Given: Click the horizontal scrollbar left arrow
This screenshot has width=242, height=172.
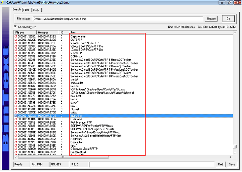Looking at the screenshot, I should [x=16, y=157].
